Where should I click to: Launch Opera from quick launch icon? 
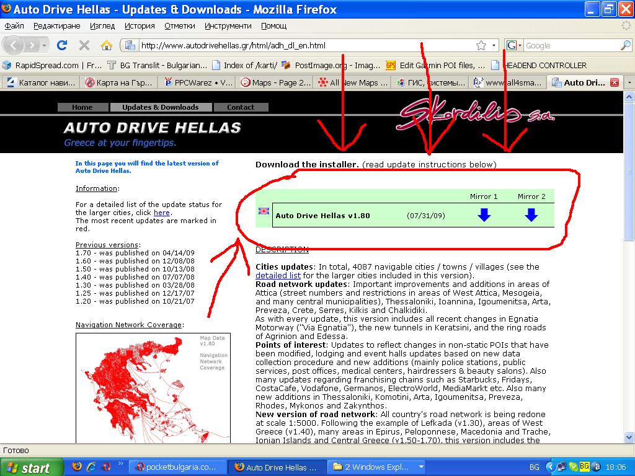tap(106, 466)
